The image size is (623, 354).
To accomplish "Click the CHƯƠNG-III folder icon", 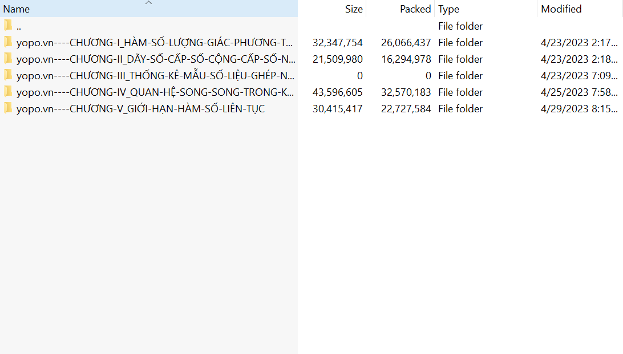I will coord(8,75).
